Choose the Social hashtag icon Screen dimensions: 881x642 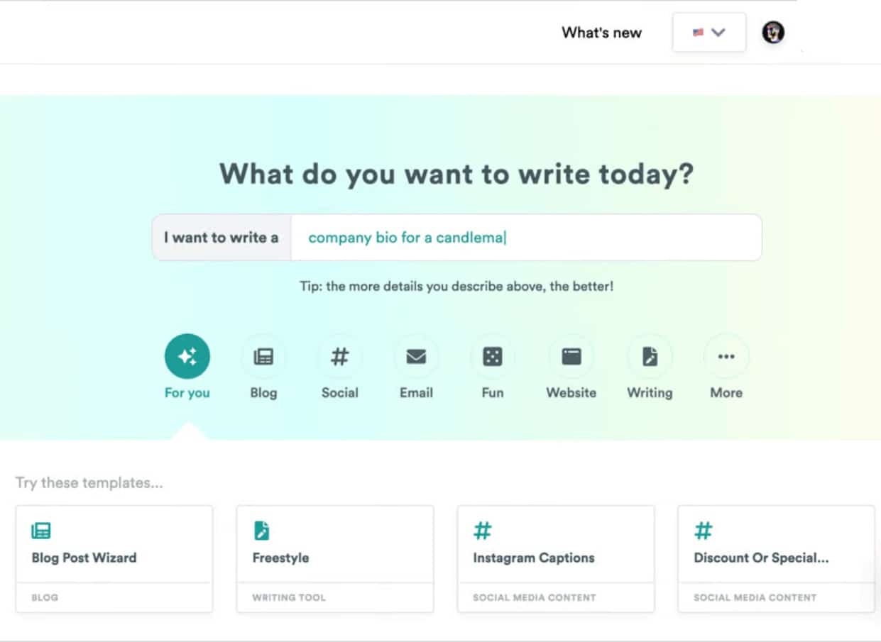[x=340, y=356]
